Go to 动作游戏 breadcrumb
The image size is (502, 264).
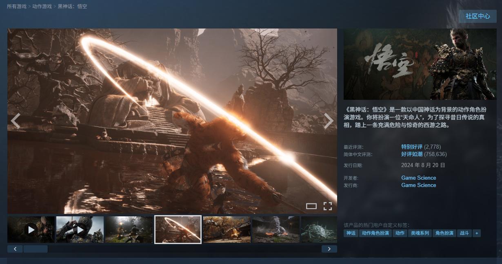[42, 7]
